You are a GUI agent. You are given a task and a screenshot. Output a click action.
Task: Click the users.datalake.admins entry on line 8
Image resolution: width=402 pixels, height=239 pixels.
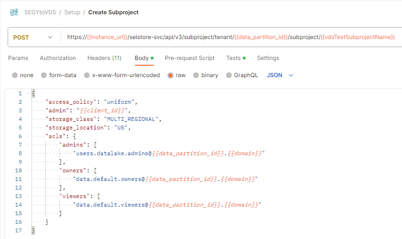click(x=169, y=153)
